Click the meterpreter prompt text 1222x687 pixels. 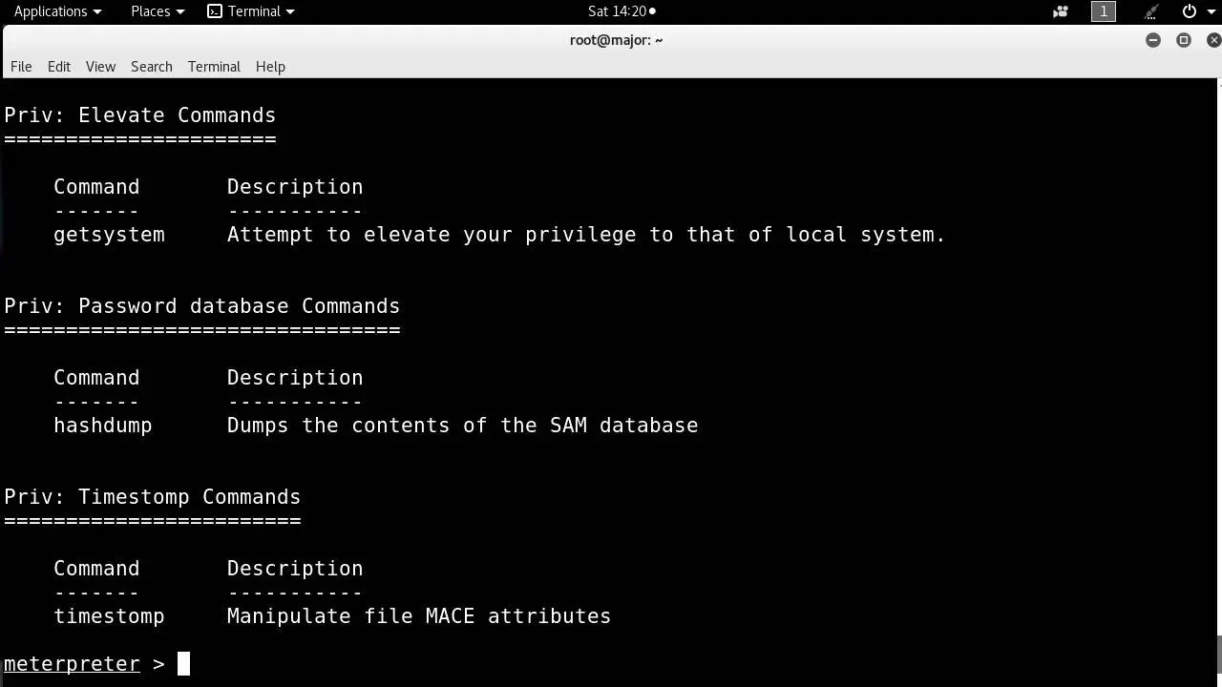pyautogui.click(x=72, y=664)
